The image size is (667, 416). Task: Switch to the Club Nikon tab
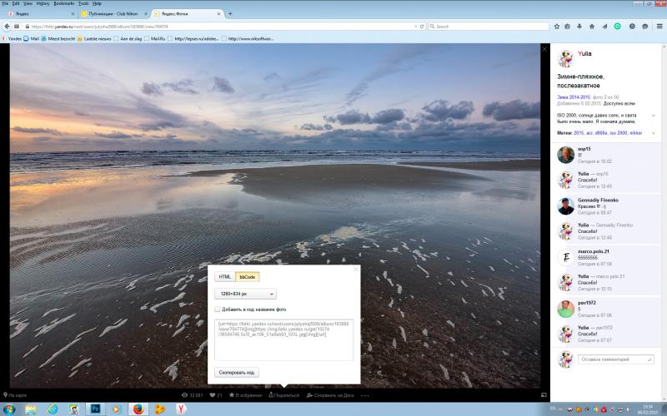[x=113, y=13]
